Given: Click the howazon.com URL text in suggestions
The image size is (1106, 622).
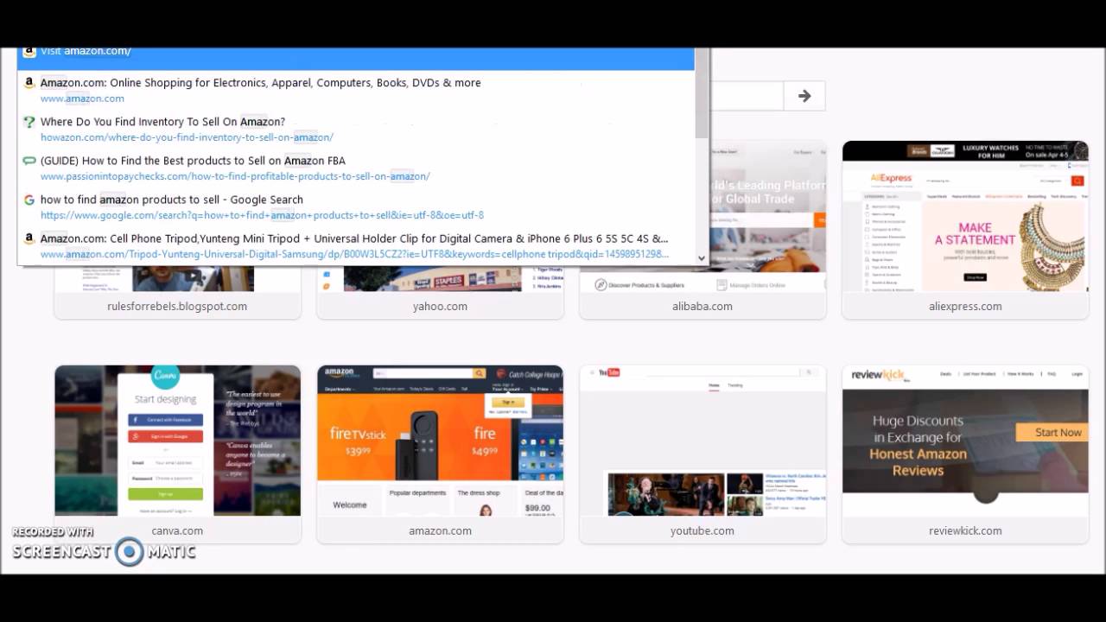Looking at the screenshot, I should click(187, 137).
